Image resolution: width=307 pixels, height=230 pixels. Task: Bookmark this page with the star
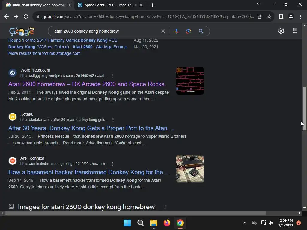coord(269,17)
